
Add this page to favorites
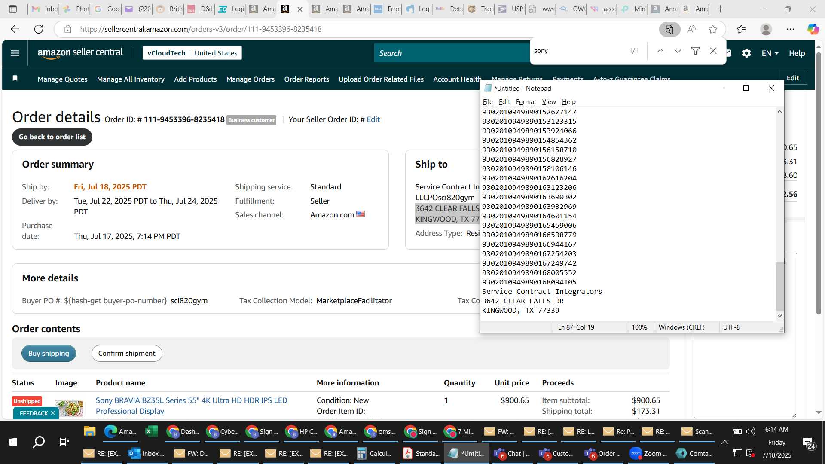713,29
